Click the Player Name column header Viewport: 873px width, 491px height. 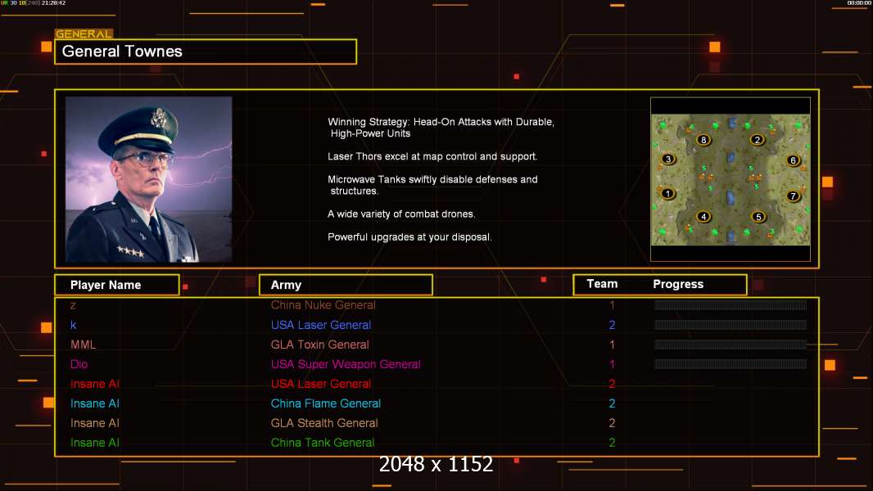pyautogui.click(x=117, y=285)
